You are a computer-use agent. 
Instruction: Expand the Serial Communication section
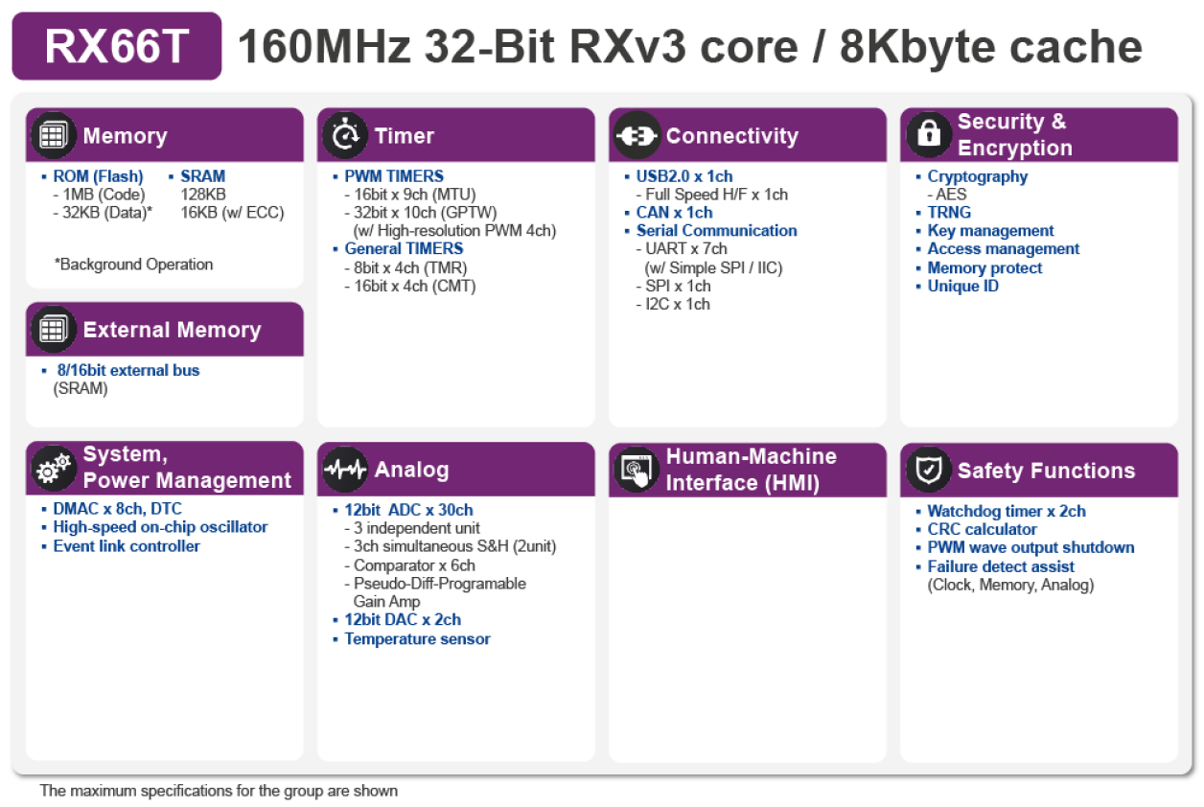pyautogui.click(x=716, y=230)
